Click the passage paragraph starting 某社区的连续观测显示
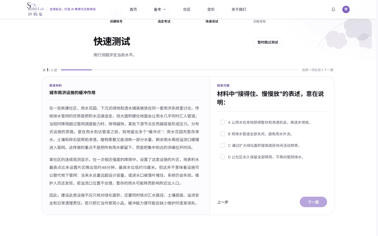The image size is (378, 236). [x=124, y=171]
